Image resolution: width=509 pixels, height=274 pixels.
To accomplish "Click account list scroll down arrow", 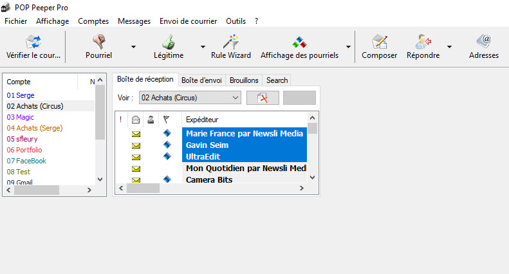I will coord(100,179).
